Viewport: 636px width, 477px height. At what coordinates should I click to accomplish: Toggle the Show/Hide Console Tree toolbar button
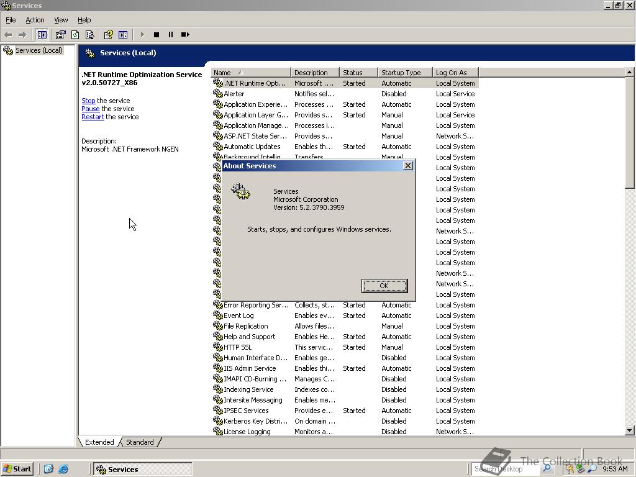click(x=42, y=35)
